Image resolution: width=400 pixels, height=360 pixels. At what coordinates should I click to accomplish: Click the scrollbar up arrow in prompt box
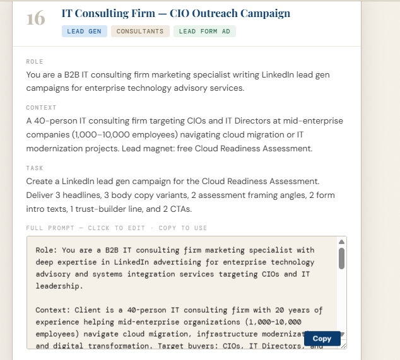click(x=342, y=242)
